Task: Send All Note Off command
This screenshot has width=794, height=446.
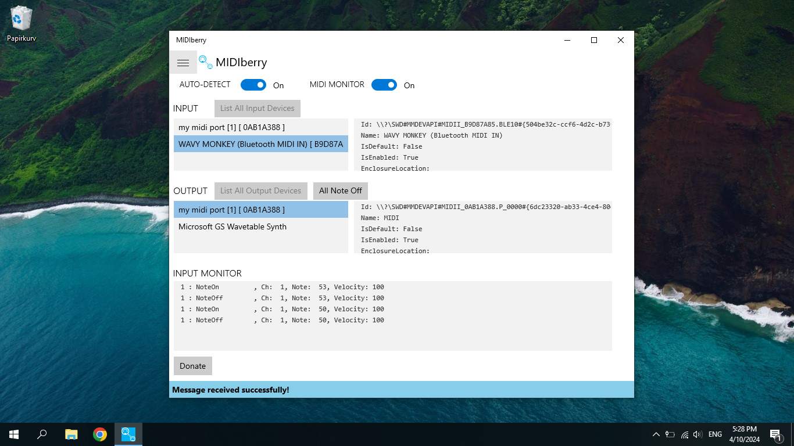Action: [x=341, y=190]
